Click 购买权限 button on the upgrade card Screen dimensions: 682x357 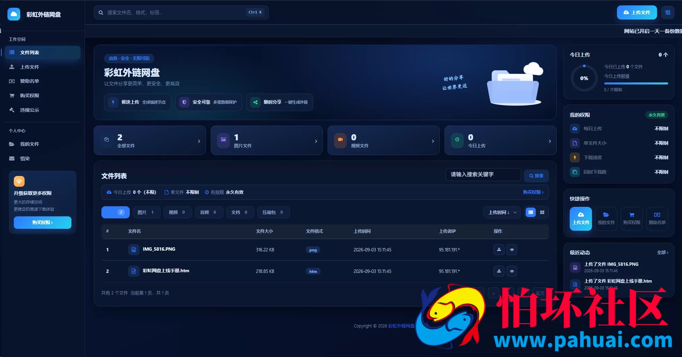42,222
